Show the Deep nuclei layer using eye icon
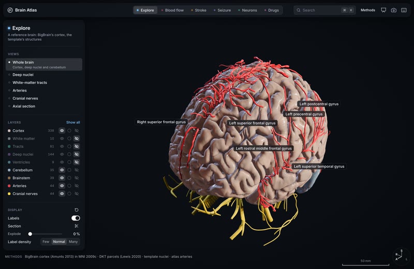Screen dimensions: 414x269 [x=62, y=154]
